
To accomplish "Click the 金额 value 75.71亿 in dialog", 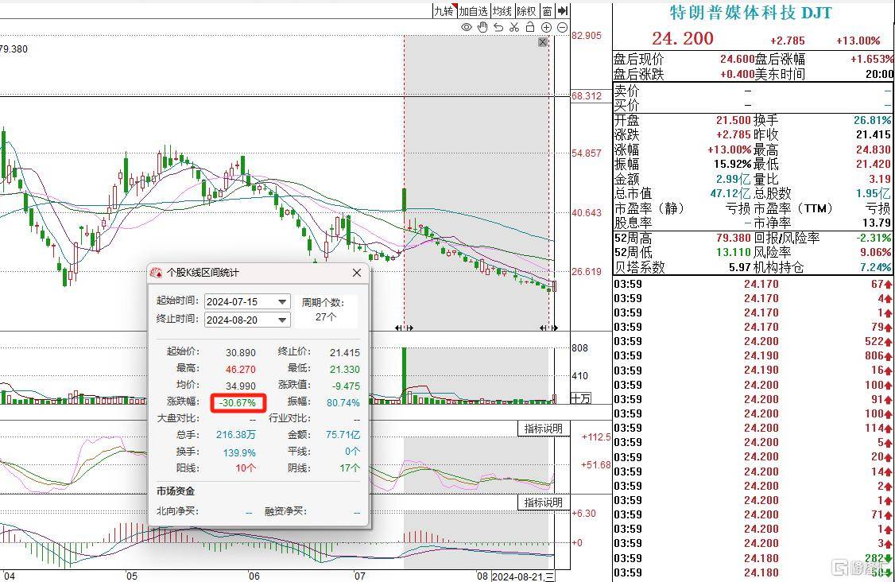I will 343,435.
